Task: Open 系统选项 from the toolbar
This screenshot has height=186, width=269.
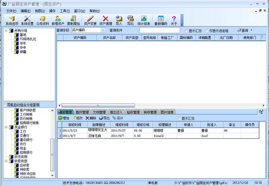Action: coord(12,20)
